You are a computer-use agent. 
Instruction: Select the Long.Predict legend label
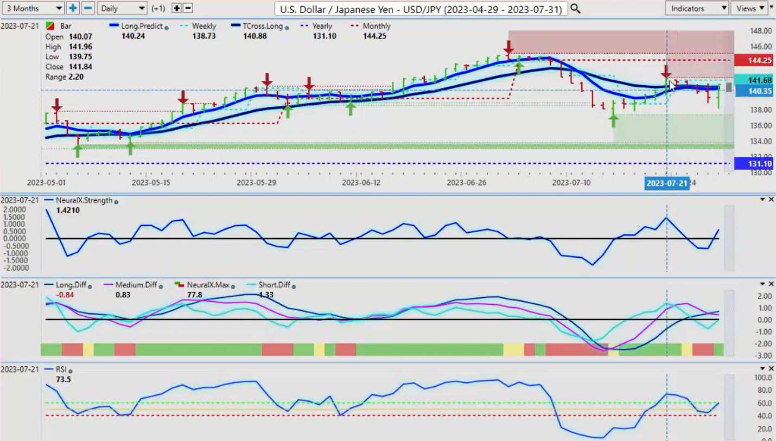coord(143,26)
